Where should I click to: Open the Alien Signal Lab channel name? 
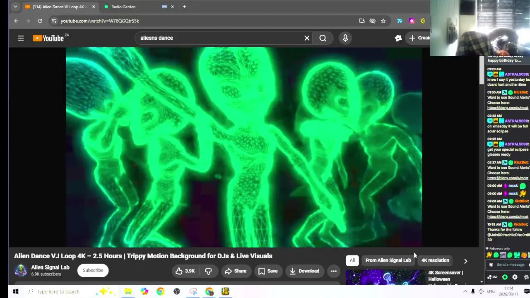pos(51,267)
